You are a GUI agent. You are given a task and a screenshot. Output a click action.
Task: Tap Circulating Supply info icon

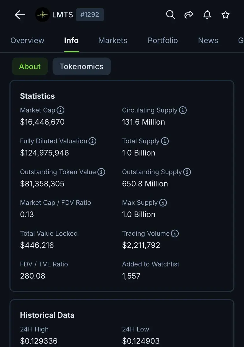(183, 110)
